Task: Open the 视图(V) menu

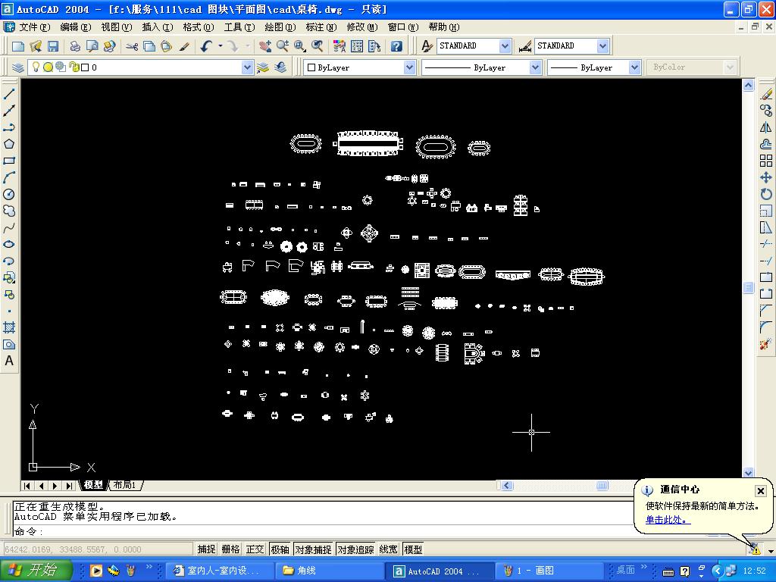Action: [x=116, y=27]
